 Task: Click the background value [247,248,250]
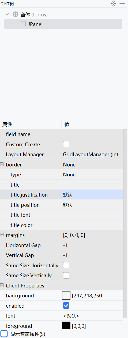click(x=88, y=296)
